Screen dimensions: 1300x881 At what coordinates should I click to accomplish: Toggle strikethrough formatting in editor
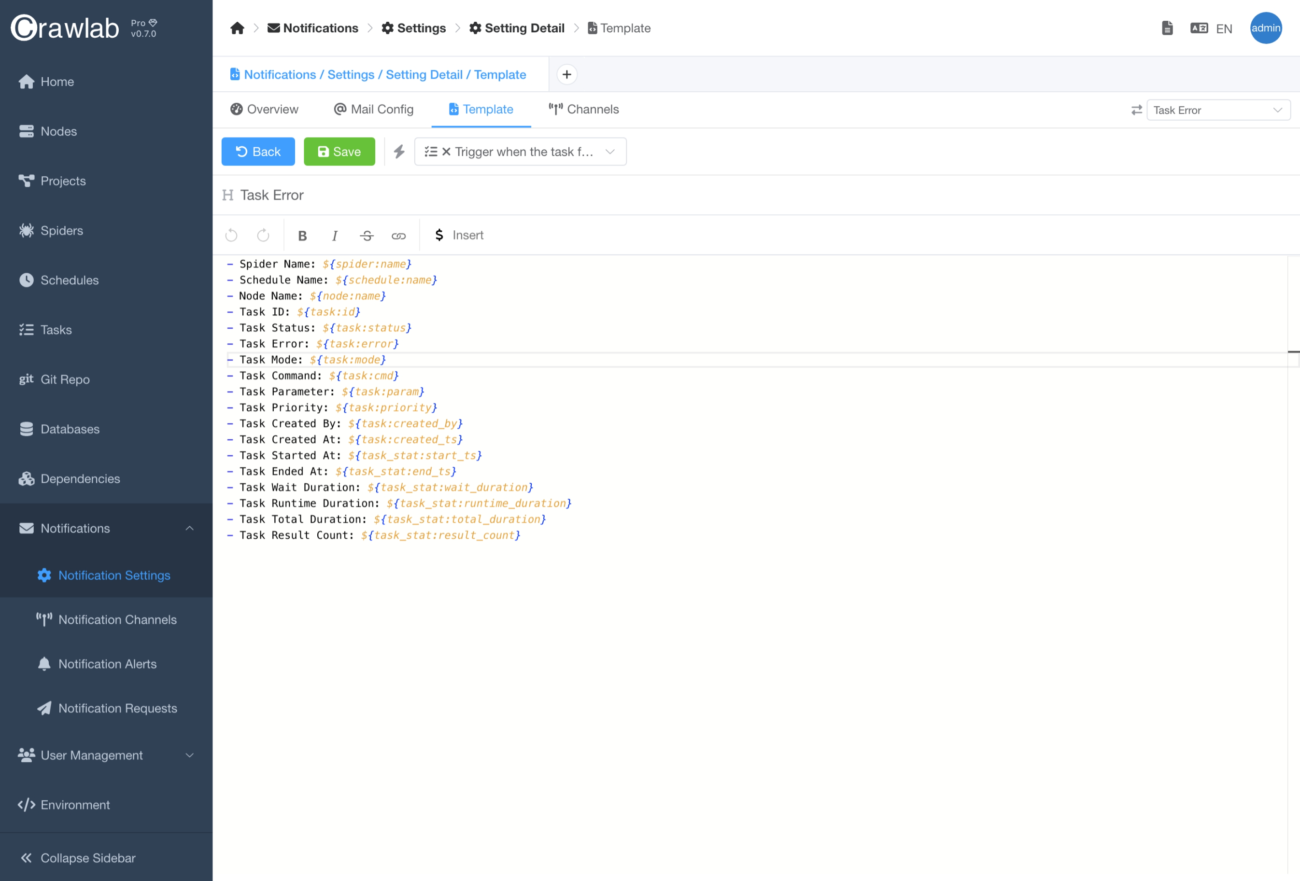pos(367,236)
